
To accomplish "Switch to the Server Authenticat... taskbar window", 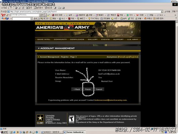I will pos(75,132).
